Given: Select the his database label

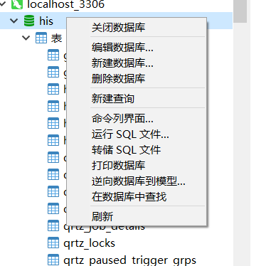Looking at the screenshot, I should click(46, 21).
